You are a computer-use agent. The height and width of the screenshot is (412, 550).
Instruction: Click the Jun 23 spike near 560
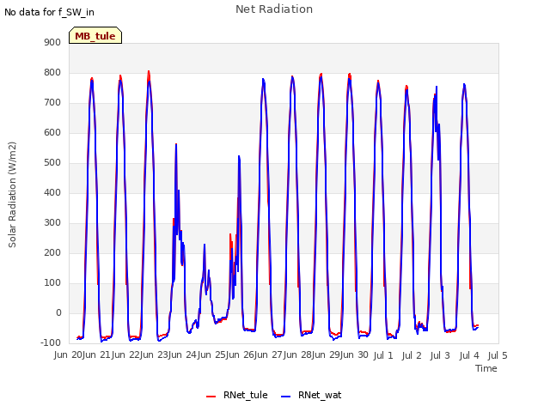click(x=176, y=144)
